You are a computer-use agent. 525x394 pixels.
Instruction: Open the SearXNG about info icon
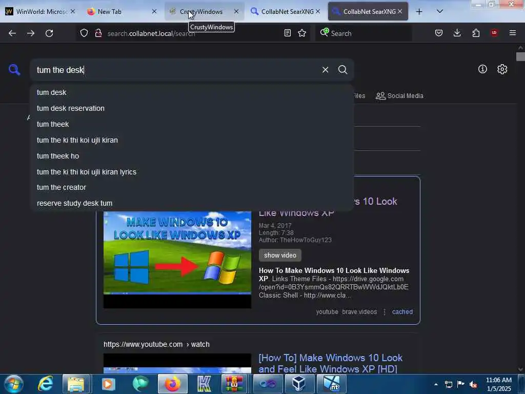point(482,69)
